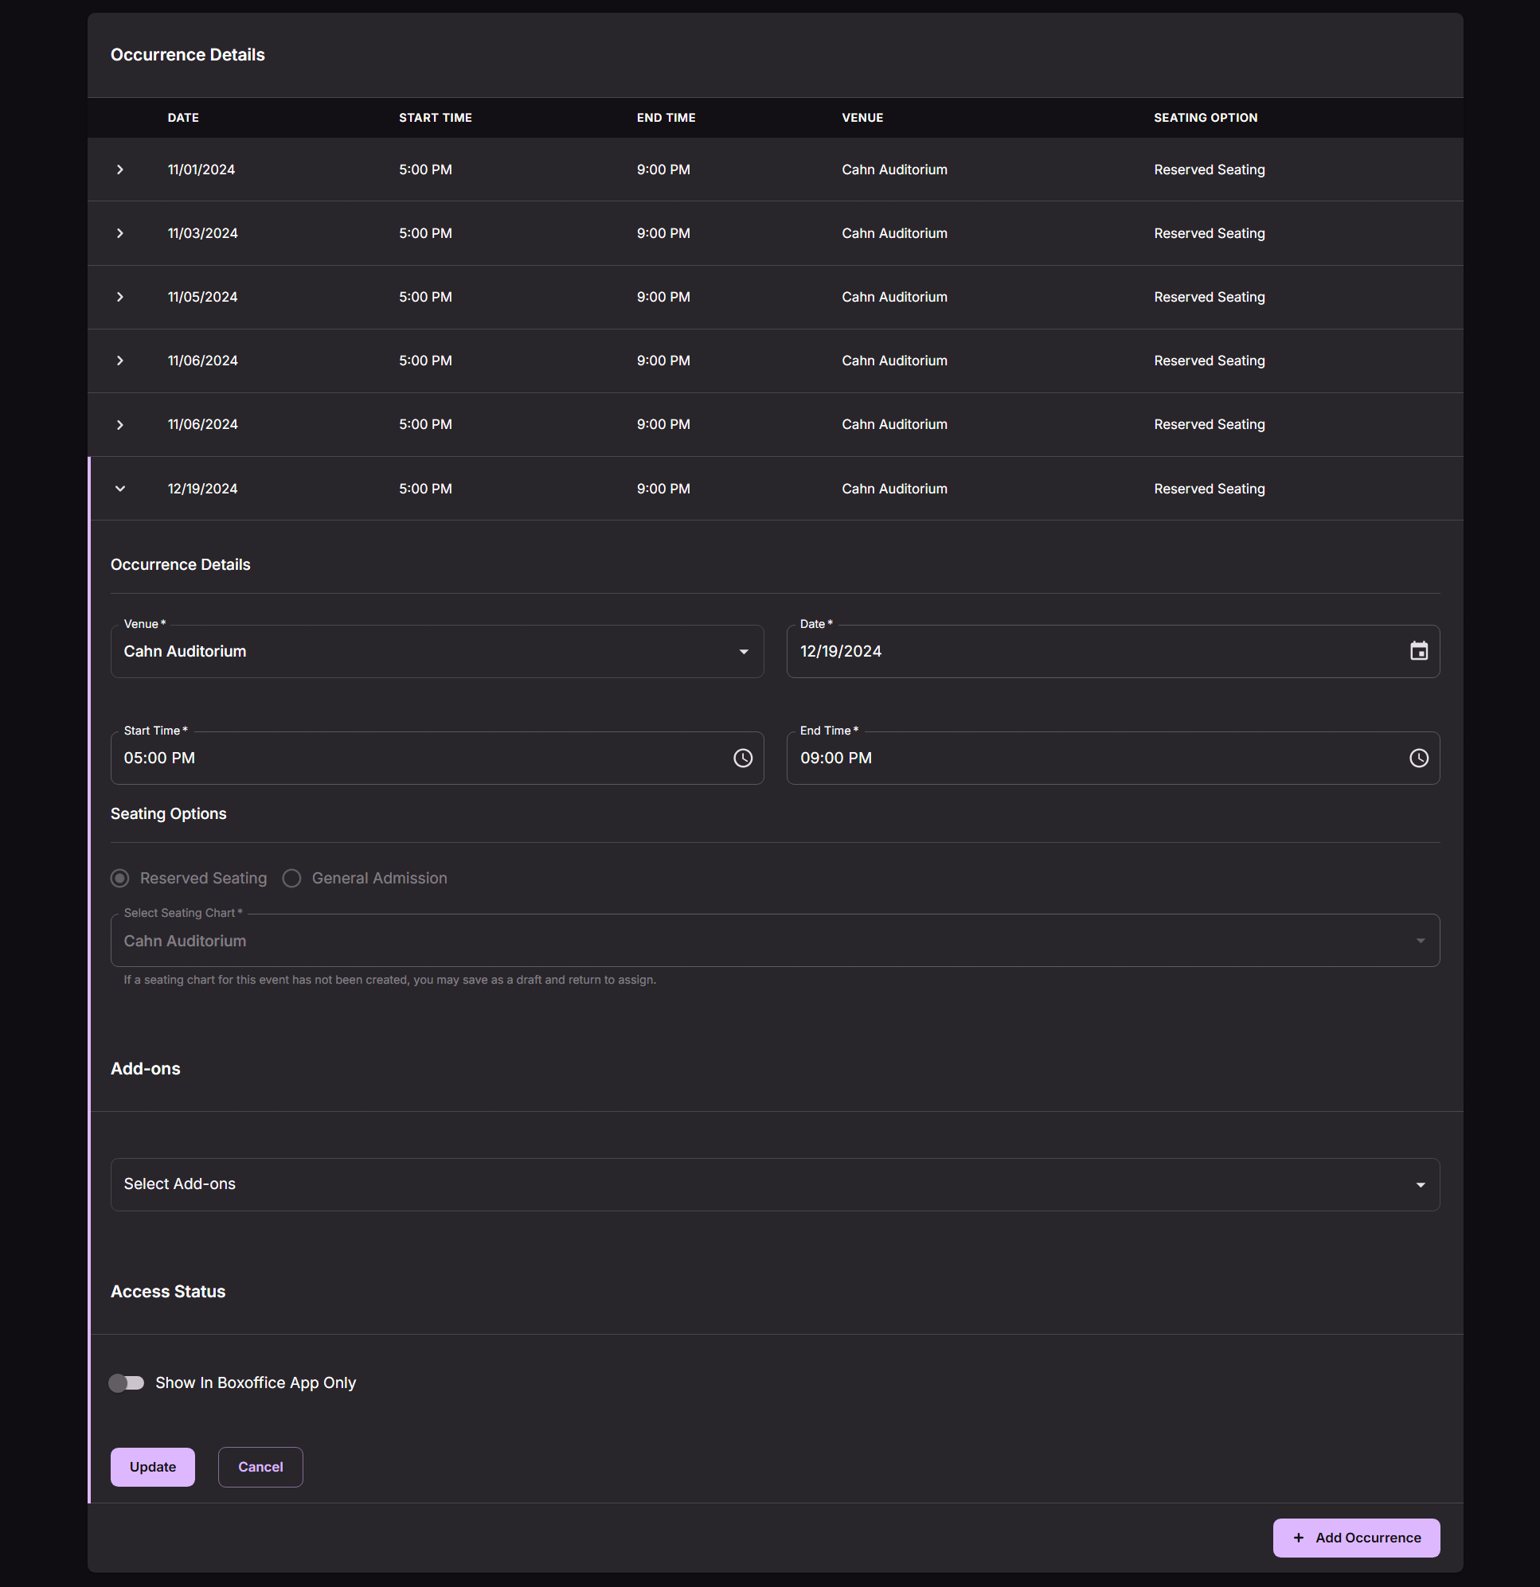
Task: Expand the 11/01/2024 occurrence row
Action: [x=120, y=170]
